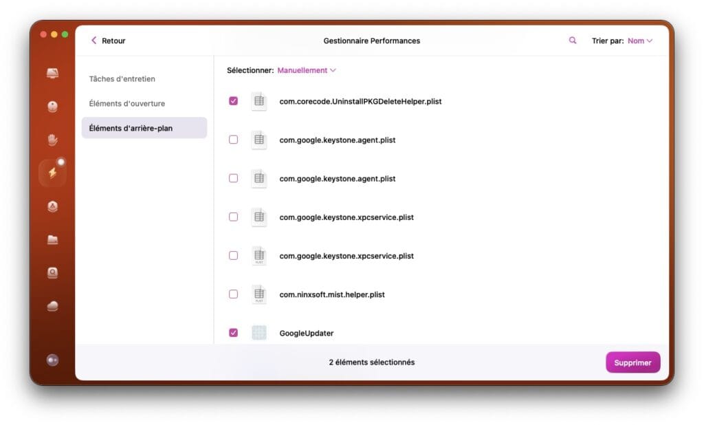Image resolution: width=704 pixels, height=425 pixels.
Task: Open the Applications icon in sidebar
Action: pyautogui.click(x=52, y=206)
